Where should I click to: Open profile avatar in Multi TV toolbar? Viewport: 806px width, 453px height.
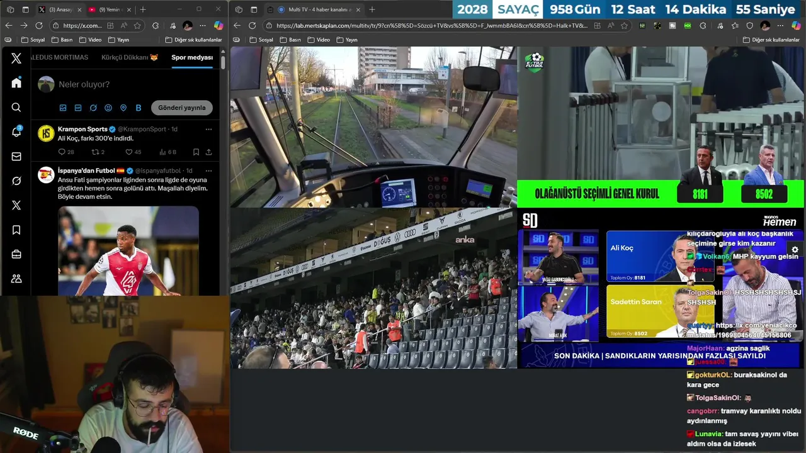(765, 25)
